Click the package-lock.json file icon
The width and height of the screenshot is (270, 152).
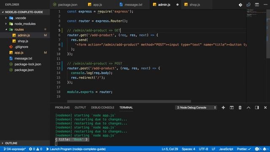11,64
